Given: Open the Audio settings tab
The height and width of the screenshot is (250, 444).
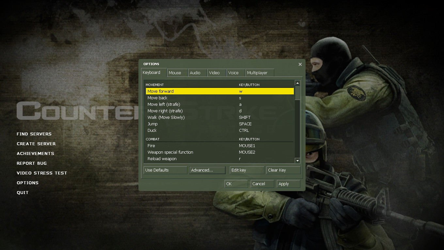Looking at the screenshot, I should 197,73.
